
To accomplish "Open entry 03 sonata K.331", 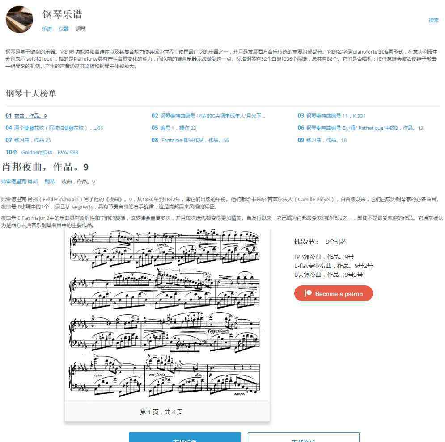I will 331,116.
